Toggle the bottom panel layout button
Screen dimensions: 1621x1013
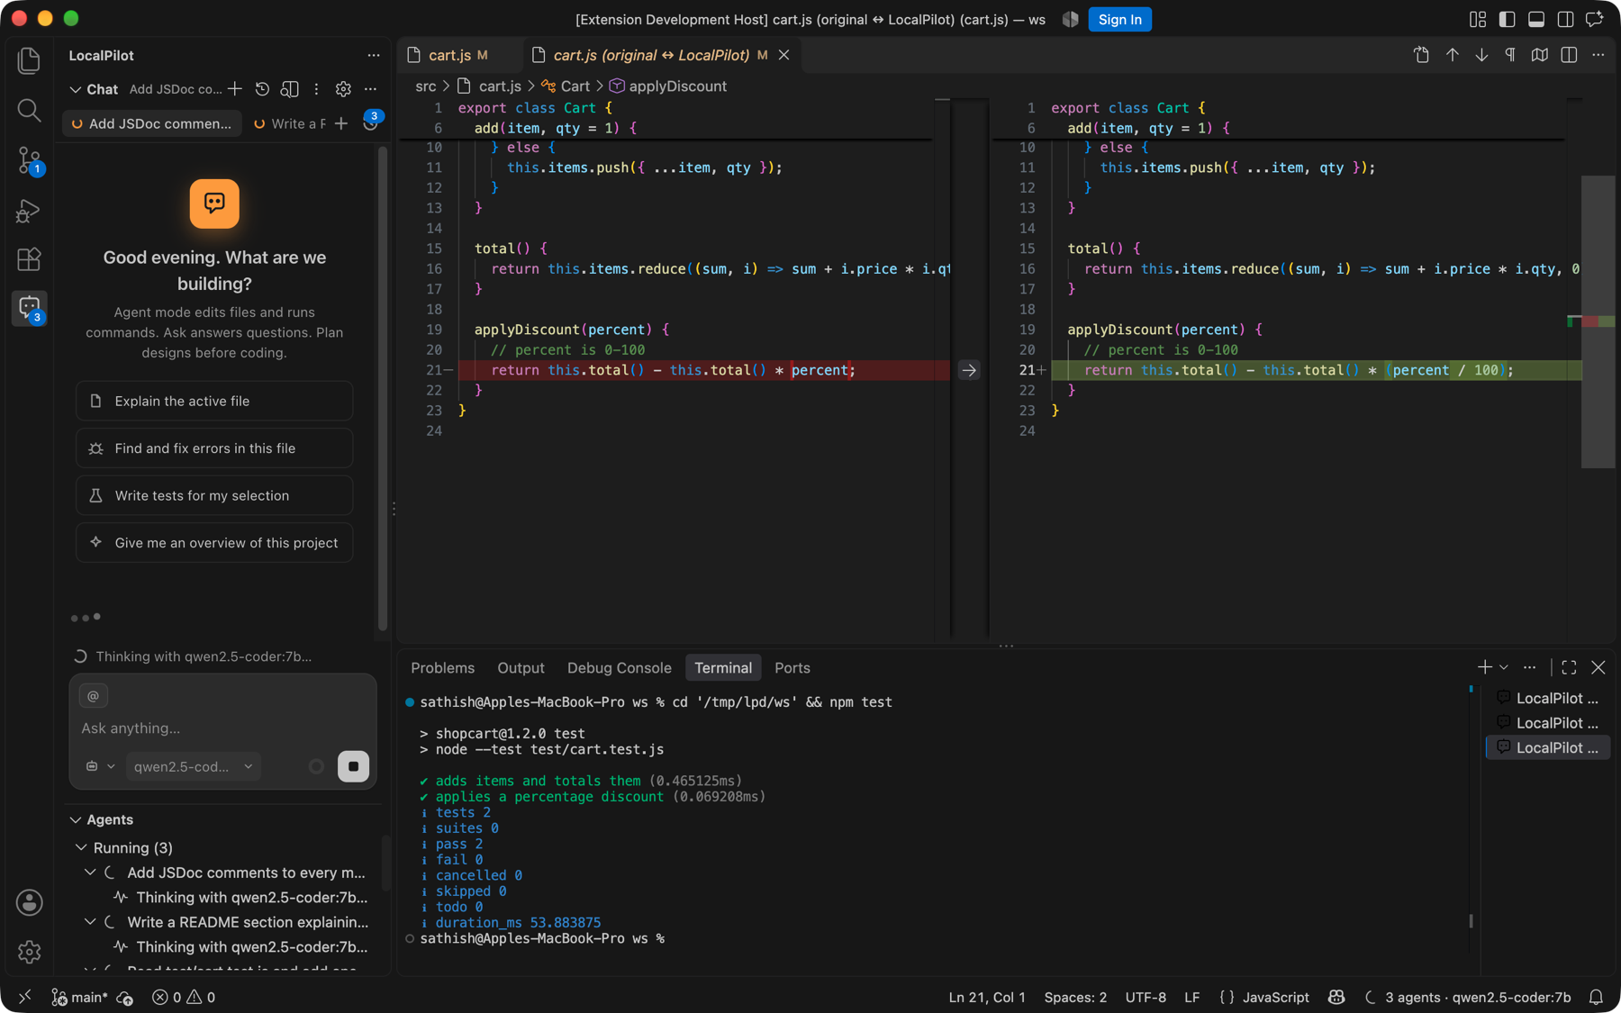click(x=1536, y=19)
